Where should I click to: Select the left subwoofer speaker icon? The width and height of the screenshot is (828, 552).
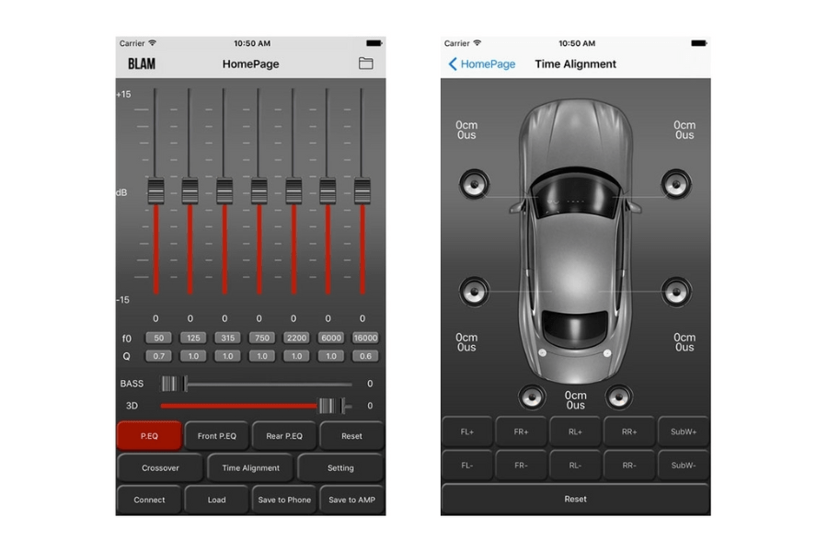[532, 397]
